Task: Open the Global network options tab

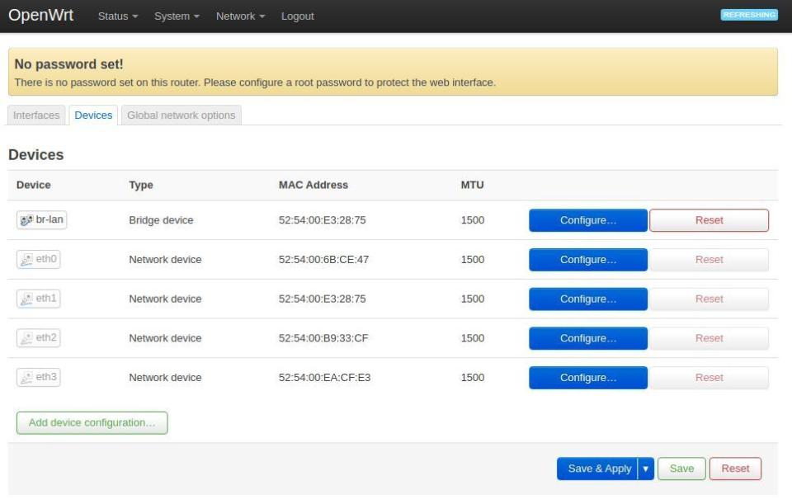Action: (182, 115)
